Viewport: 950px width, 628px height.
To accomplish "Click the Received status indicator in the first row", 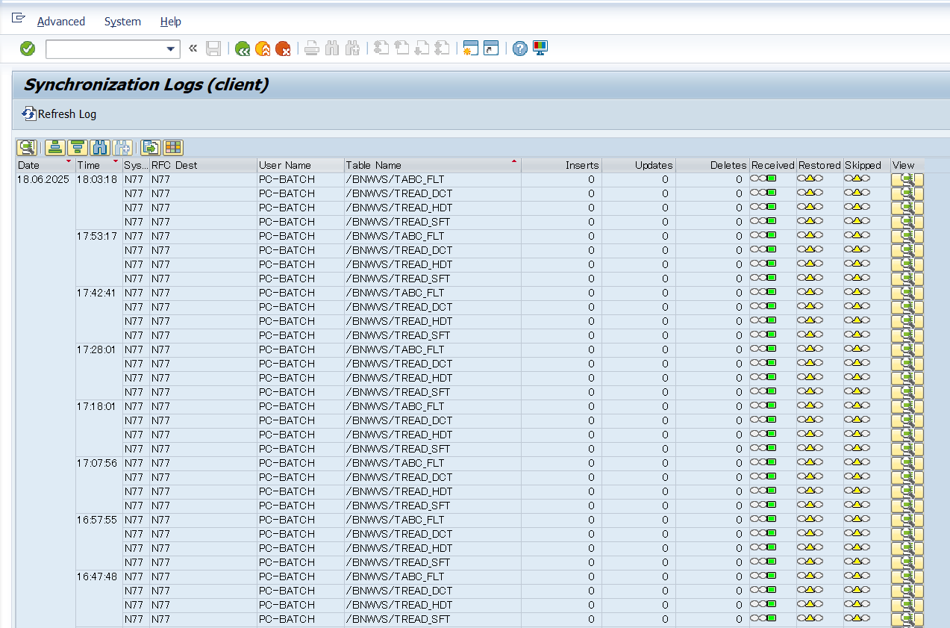I will [764, 179].
